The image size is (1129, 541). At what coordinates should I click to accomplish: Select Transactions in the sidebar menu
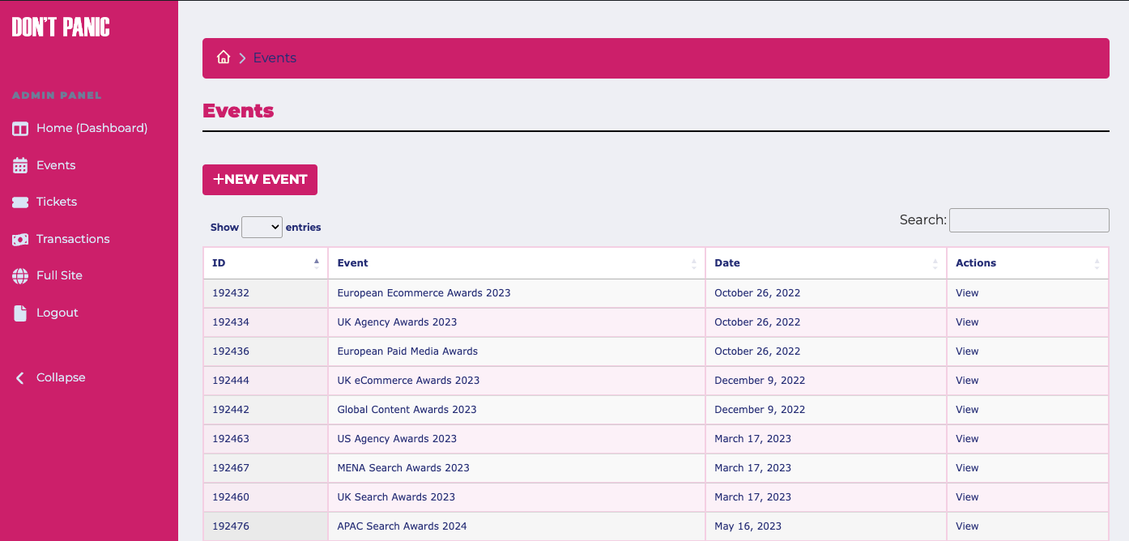tap(73, 239)
